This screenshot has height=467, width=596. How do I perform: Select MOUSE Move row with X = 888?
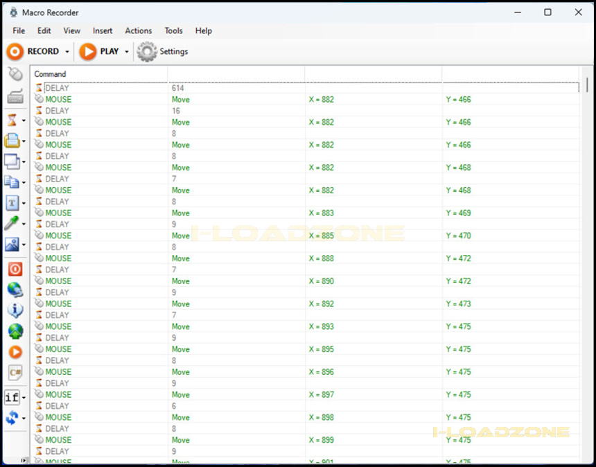305,258
